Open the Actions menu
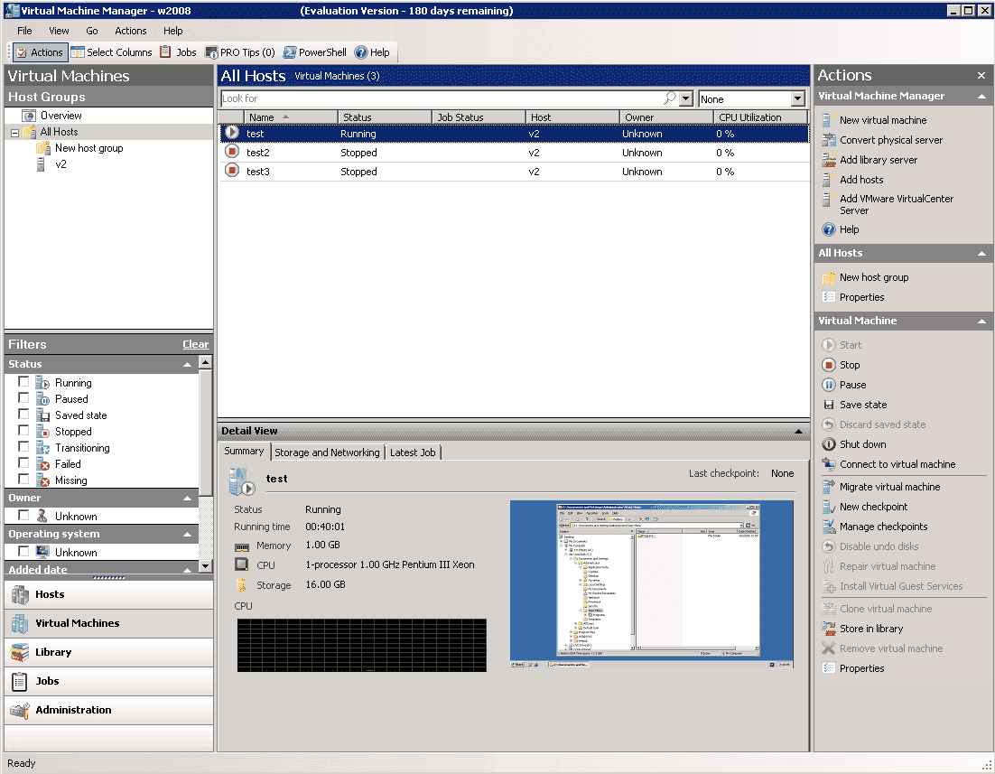Screen dimensions: 995x774 [131, 31]
